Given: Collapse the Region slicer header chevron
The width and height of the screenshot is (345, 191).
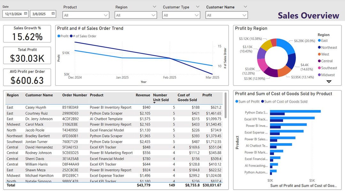Looking at the screenshot, I should [x=155, y=7].
